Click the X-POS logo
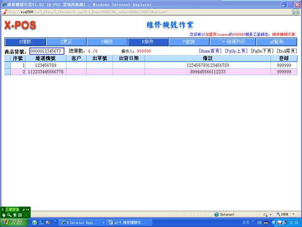The image size is (302, 227). 21,24
